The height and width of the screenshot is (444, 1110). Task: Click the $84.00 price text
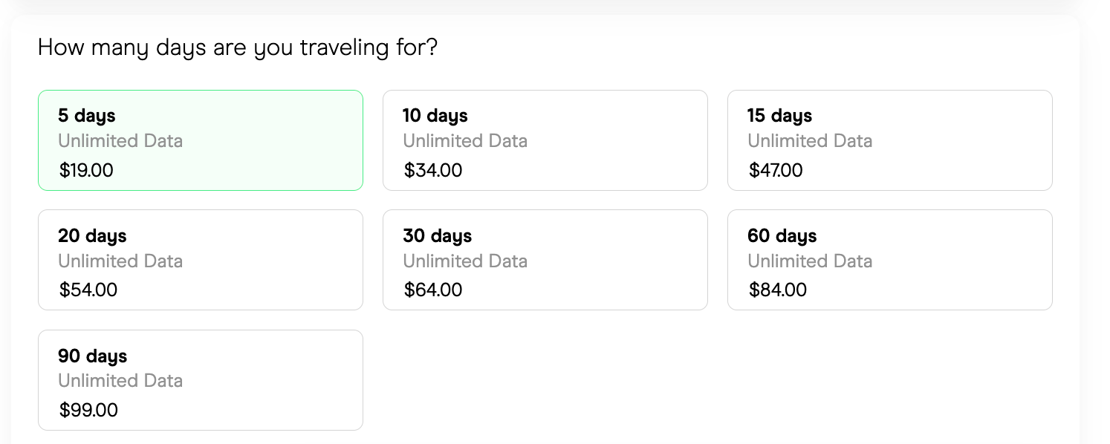pyautogui.click(x=778, y=290)
